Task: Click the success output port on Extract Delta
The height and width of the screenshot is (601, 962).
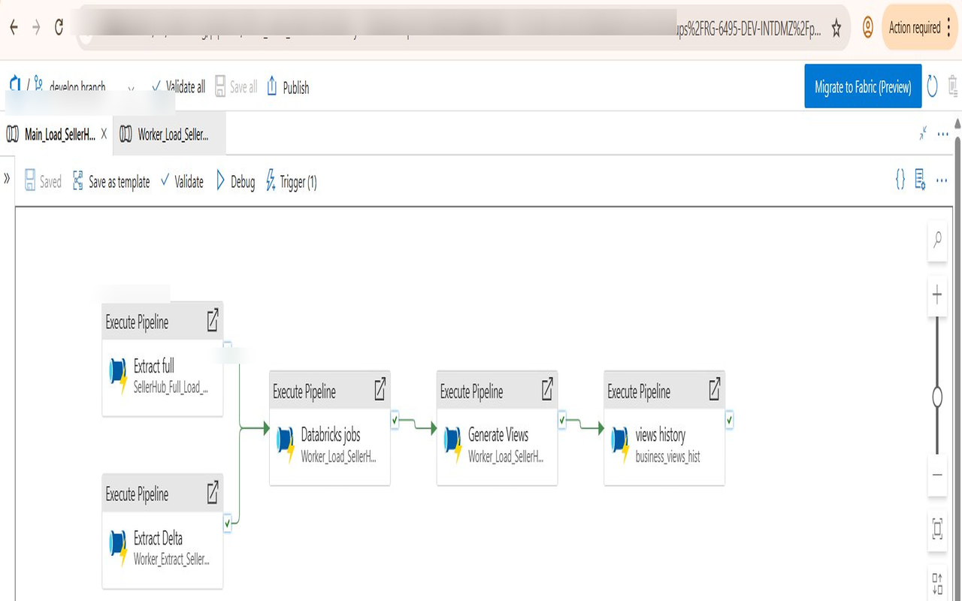Action: (227, 522)
